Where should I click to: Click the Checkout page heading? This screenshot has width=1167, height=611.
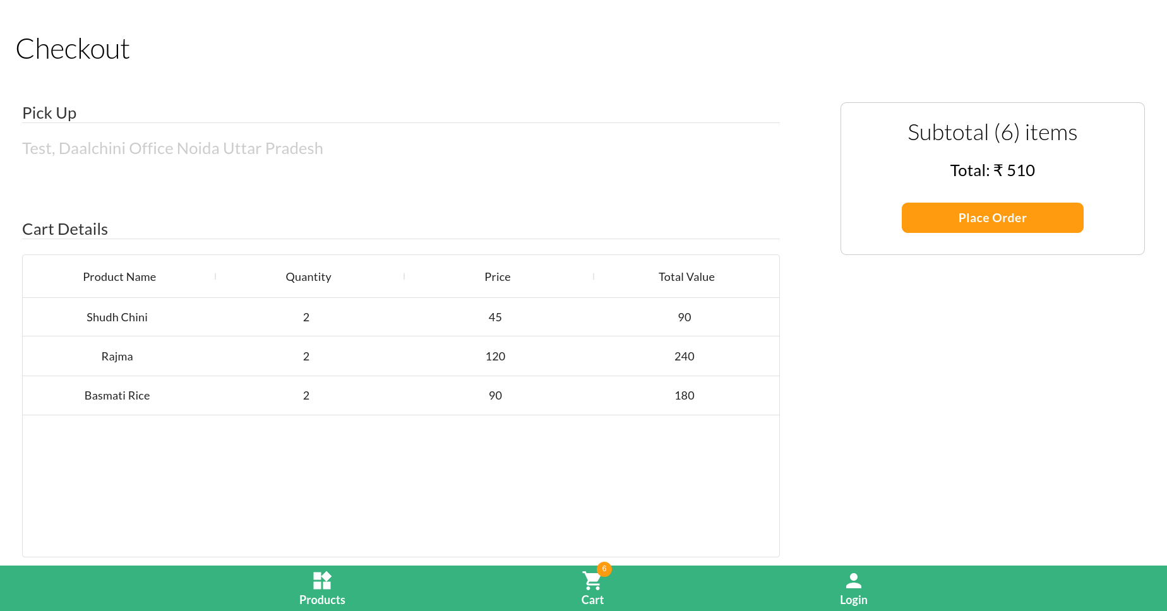[73, 49]
